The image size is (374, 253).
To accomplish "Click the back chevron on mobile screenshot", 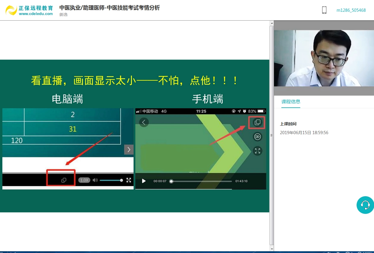I will point(144,122).
